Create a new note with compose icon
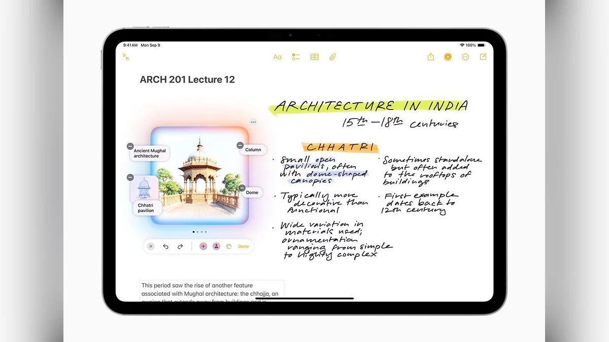The width and height of the screenshot is (609, 342). (483, 57)
